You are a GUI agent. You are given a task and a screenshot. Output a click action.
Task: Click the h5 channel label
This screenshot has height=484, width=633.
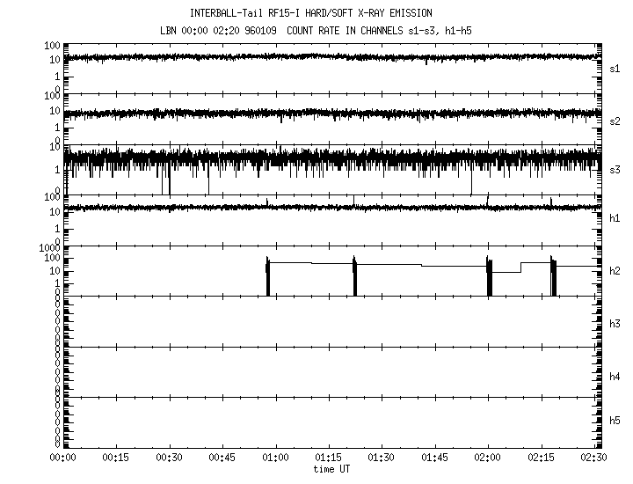615,421
